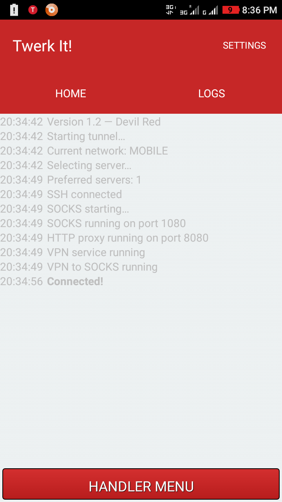Select the 'SSH connected' log entry
This screenshot has height=502, width=282.
[61, 194]
